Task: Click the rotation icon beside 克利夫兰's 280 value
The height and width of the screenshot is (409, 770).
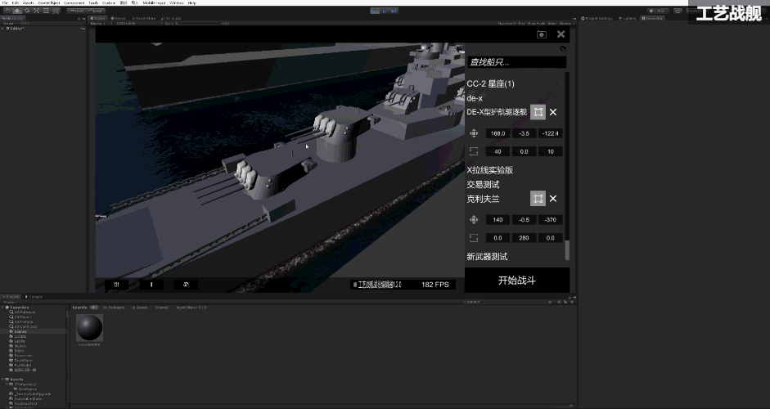Action: [x=474, y=238]
